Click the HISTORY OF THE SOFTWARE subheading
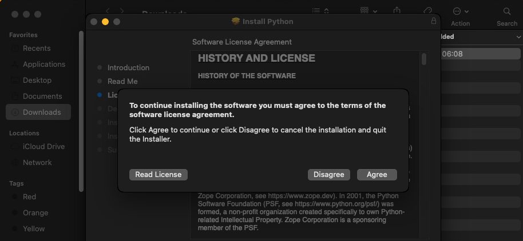Image resolution: width=523 pixels, height=241 pixels. (x=247, y=76)
